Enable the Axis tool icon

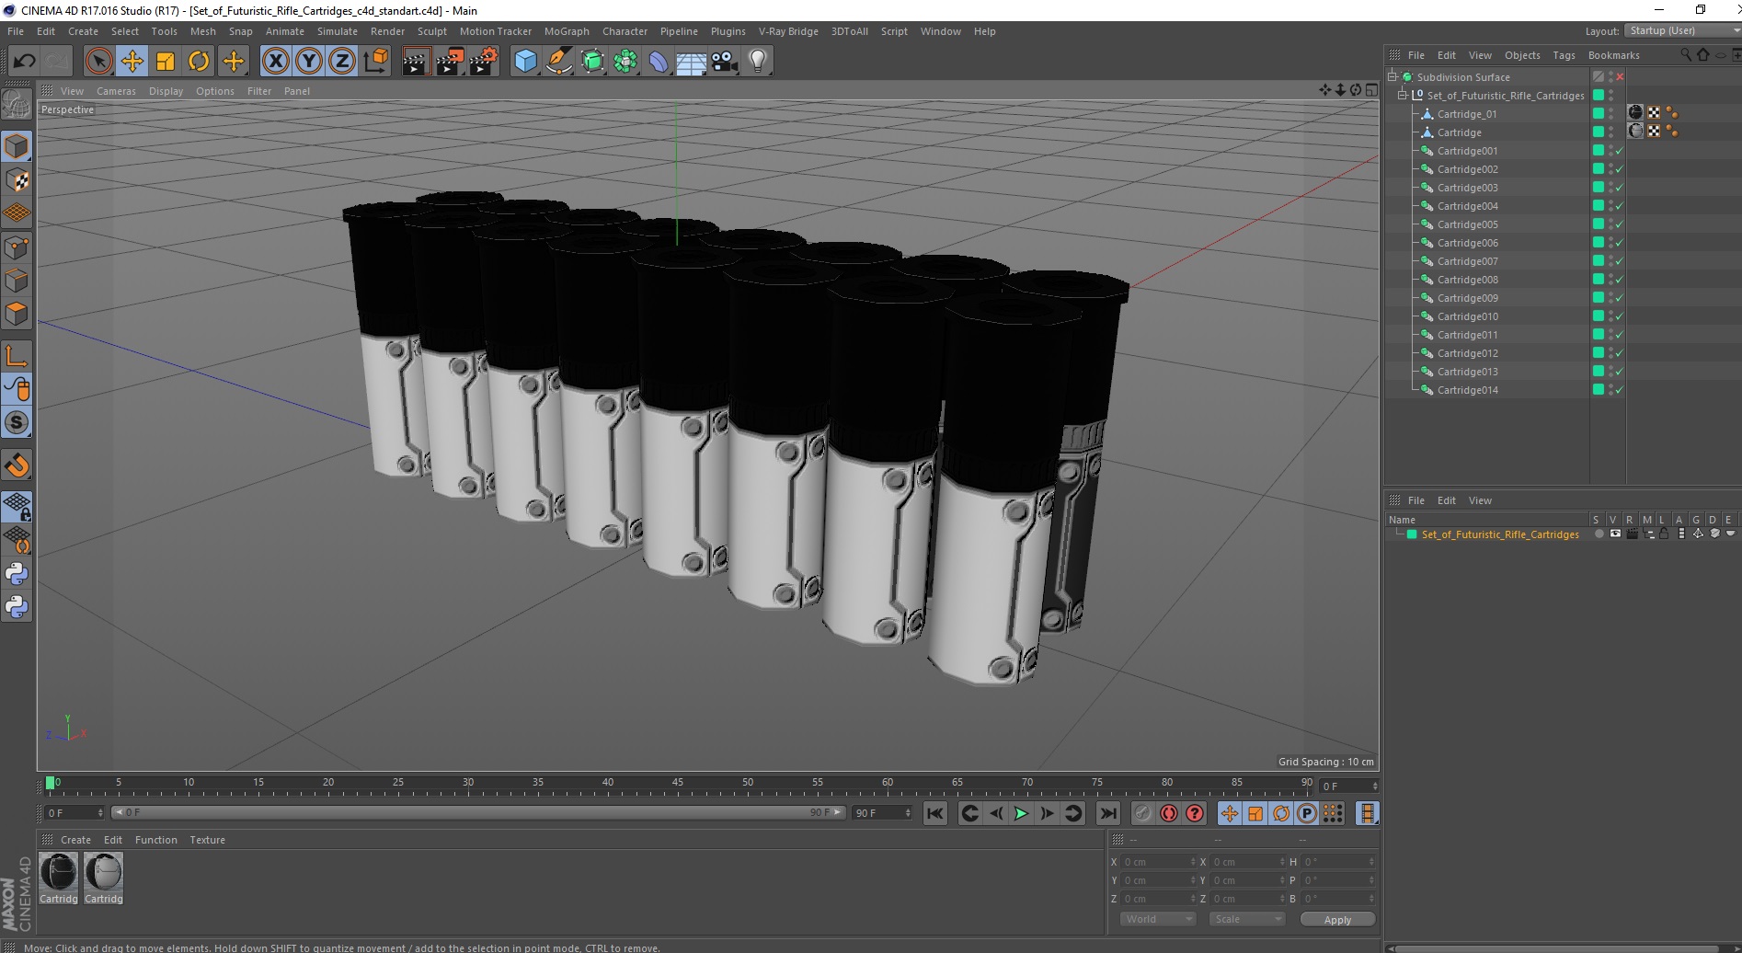click(x=17, y=356)
